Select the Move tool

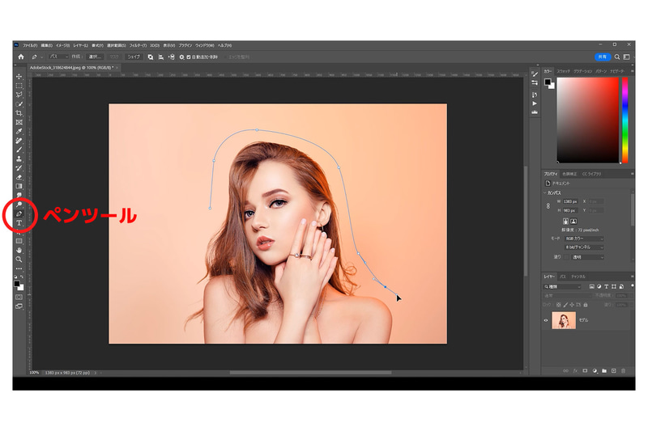[19, 77]
